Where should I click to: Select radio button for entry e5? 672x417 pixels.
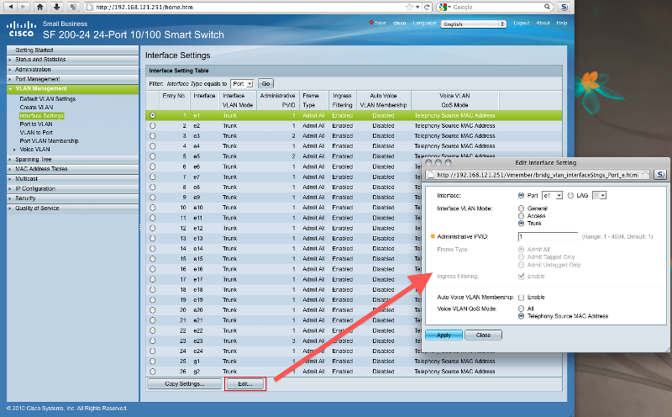pos(153,156)
